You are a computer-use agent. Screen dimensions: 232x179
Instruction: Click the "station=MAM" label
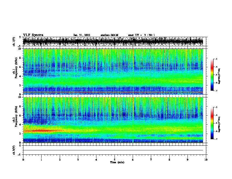click(109, 35)
